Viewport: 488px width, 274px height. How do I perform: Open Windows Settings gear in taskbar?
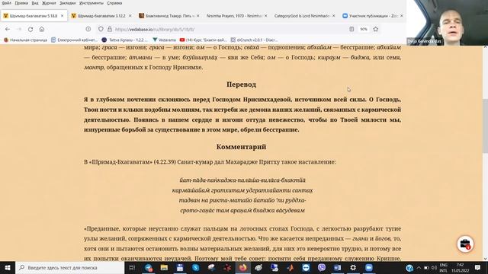[x=353, y=267]
